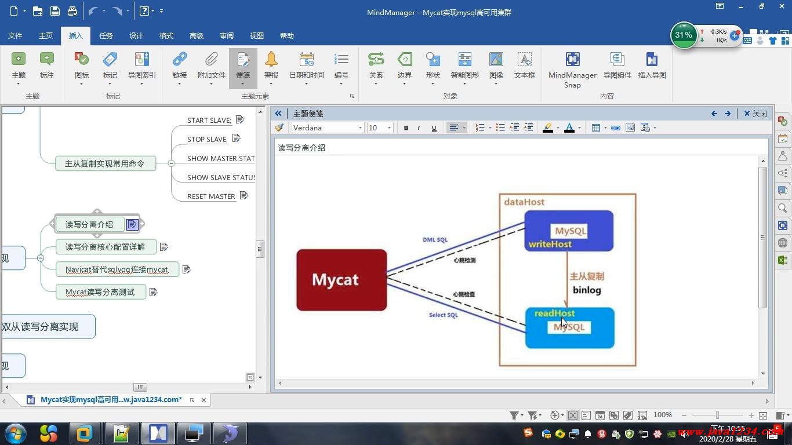Screen dimensions: 792x445
Task: Switch to the 高级 tab
Action: [x=197, y=35]
